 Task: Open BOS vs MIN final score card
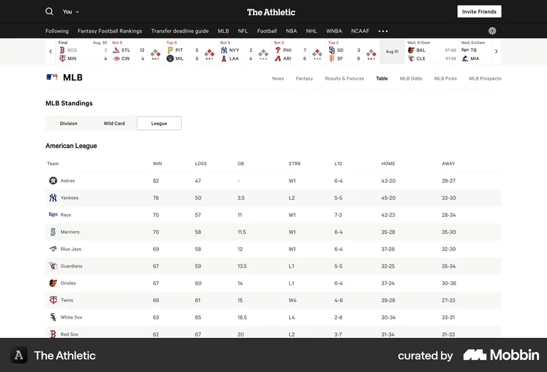tap(83, 51)
